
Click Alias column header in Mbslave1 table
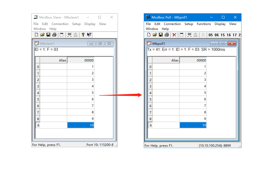pyautogui.click(x=54, y=60)
